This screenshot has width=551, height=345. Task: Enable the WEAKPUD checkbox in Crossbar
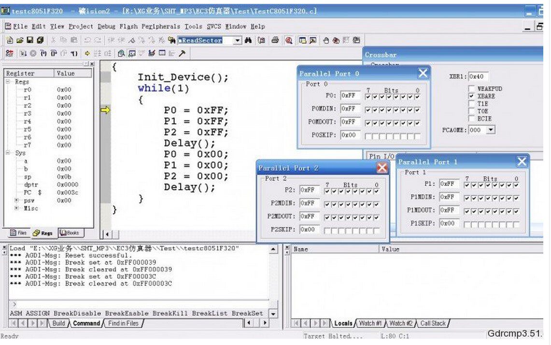pos(471,89)
